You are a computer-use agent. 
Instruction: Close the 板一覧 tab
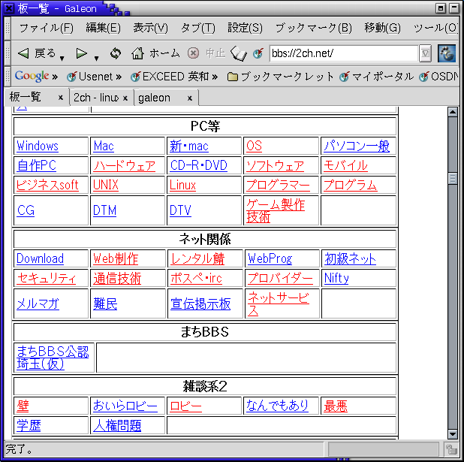[61, 98]
